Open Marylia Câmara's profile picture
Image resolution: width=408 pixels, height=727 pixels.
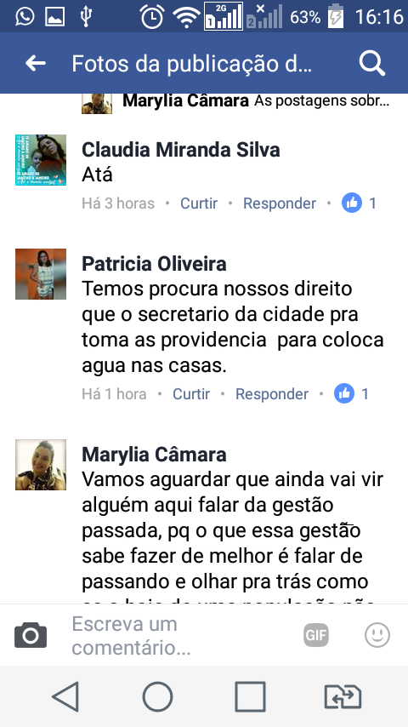click(x=41, y=465)
